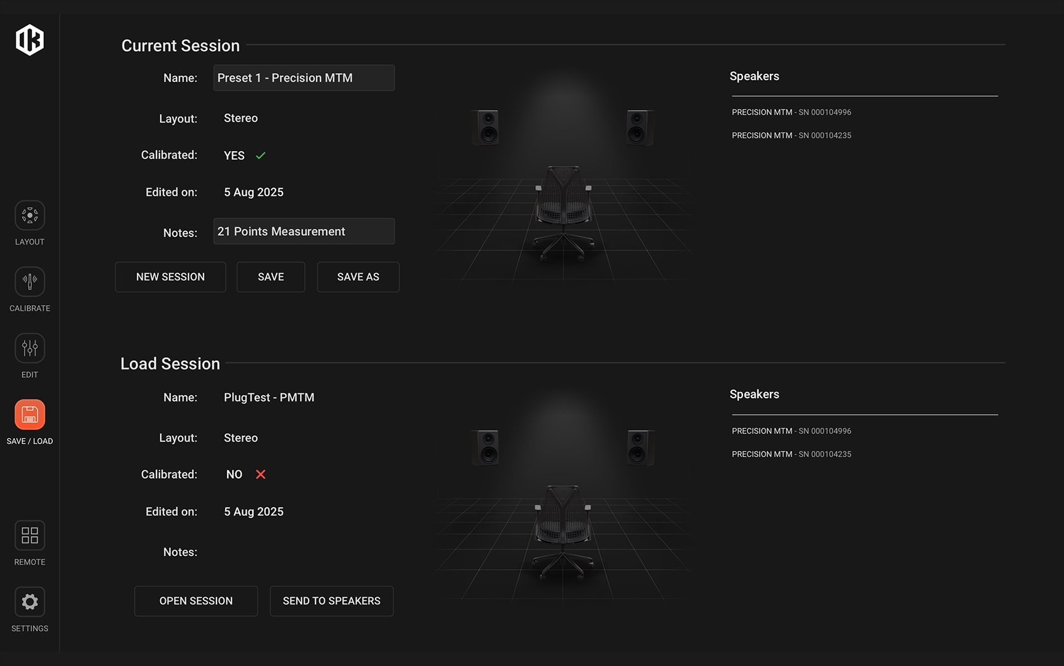Select SN 000104235 in Load Session speakers
The width and height of the screenshot is (1064, 666).
coord(791,454)
